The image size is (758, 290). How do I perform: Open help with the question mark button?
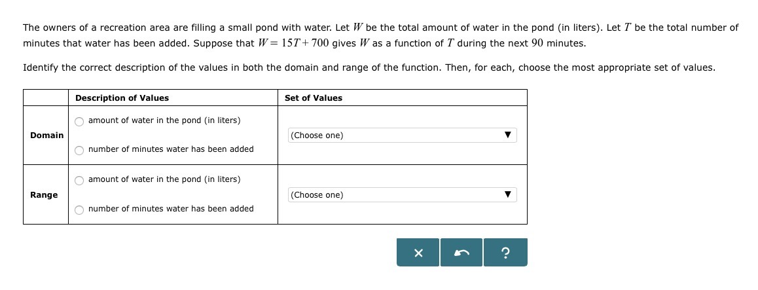tap(505, 253)
